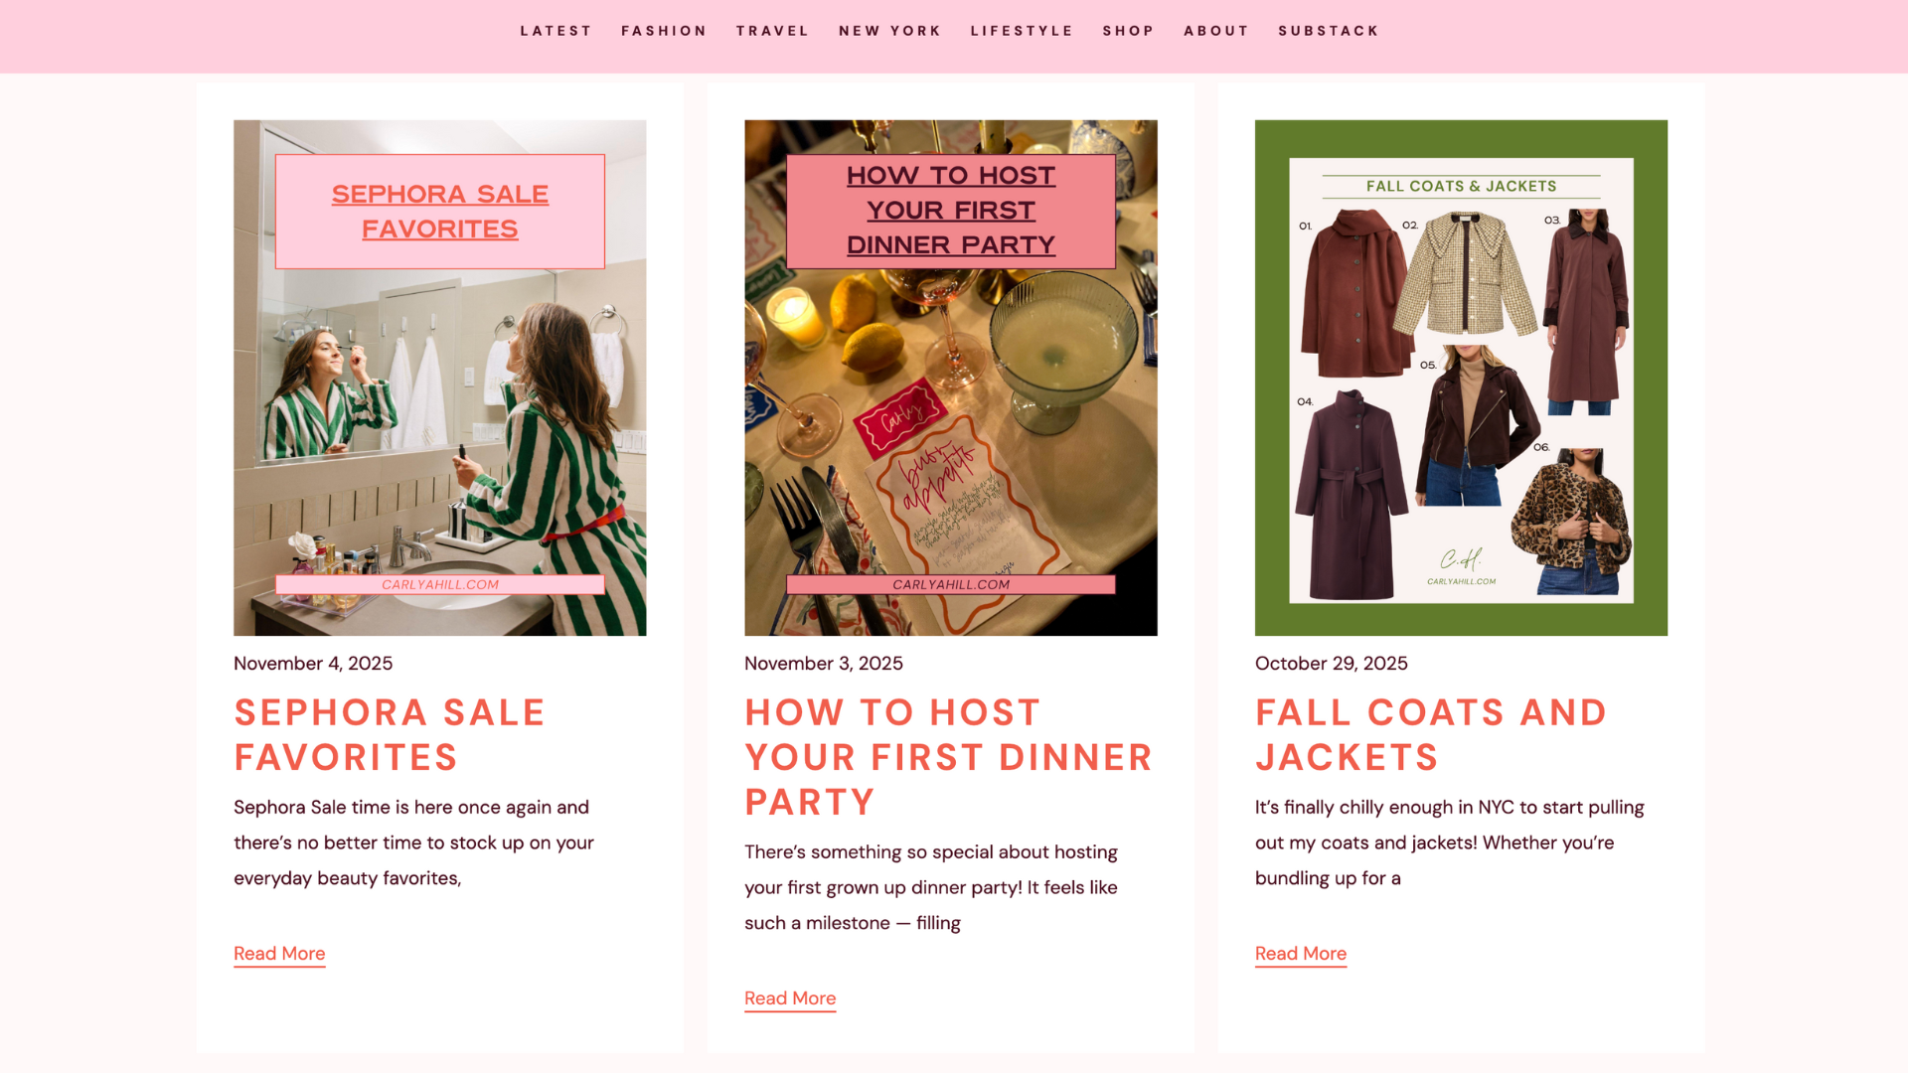The image size is (1908, 1073).
Task: Click the Sephora Sale Favorites headline
Action: click(x=390, y=735)
